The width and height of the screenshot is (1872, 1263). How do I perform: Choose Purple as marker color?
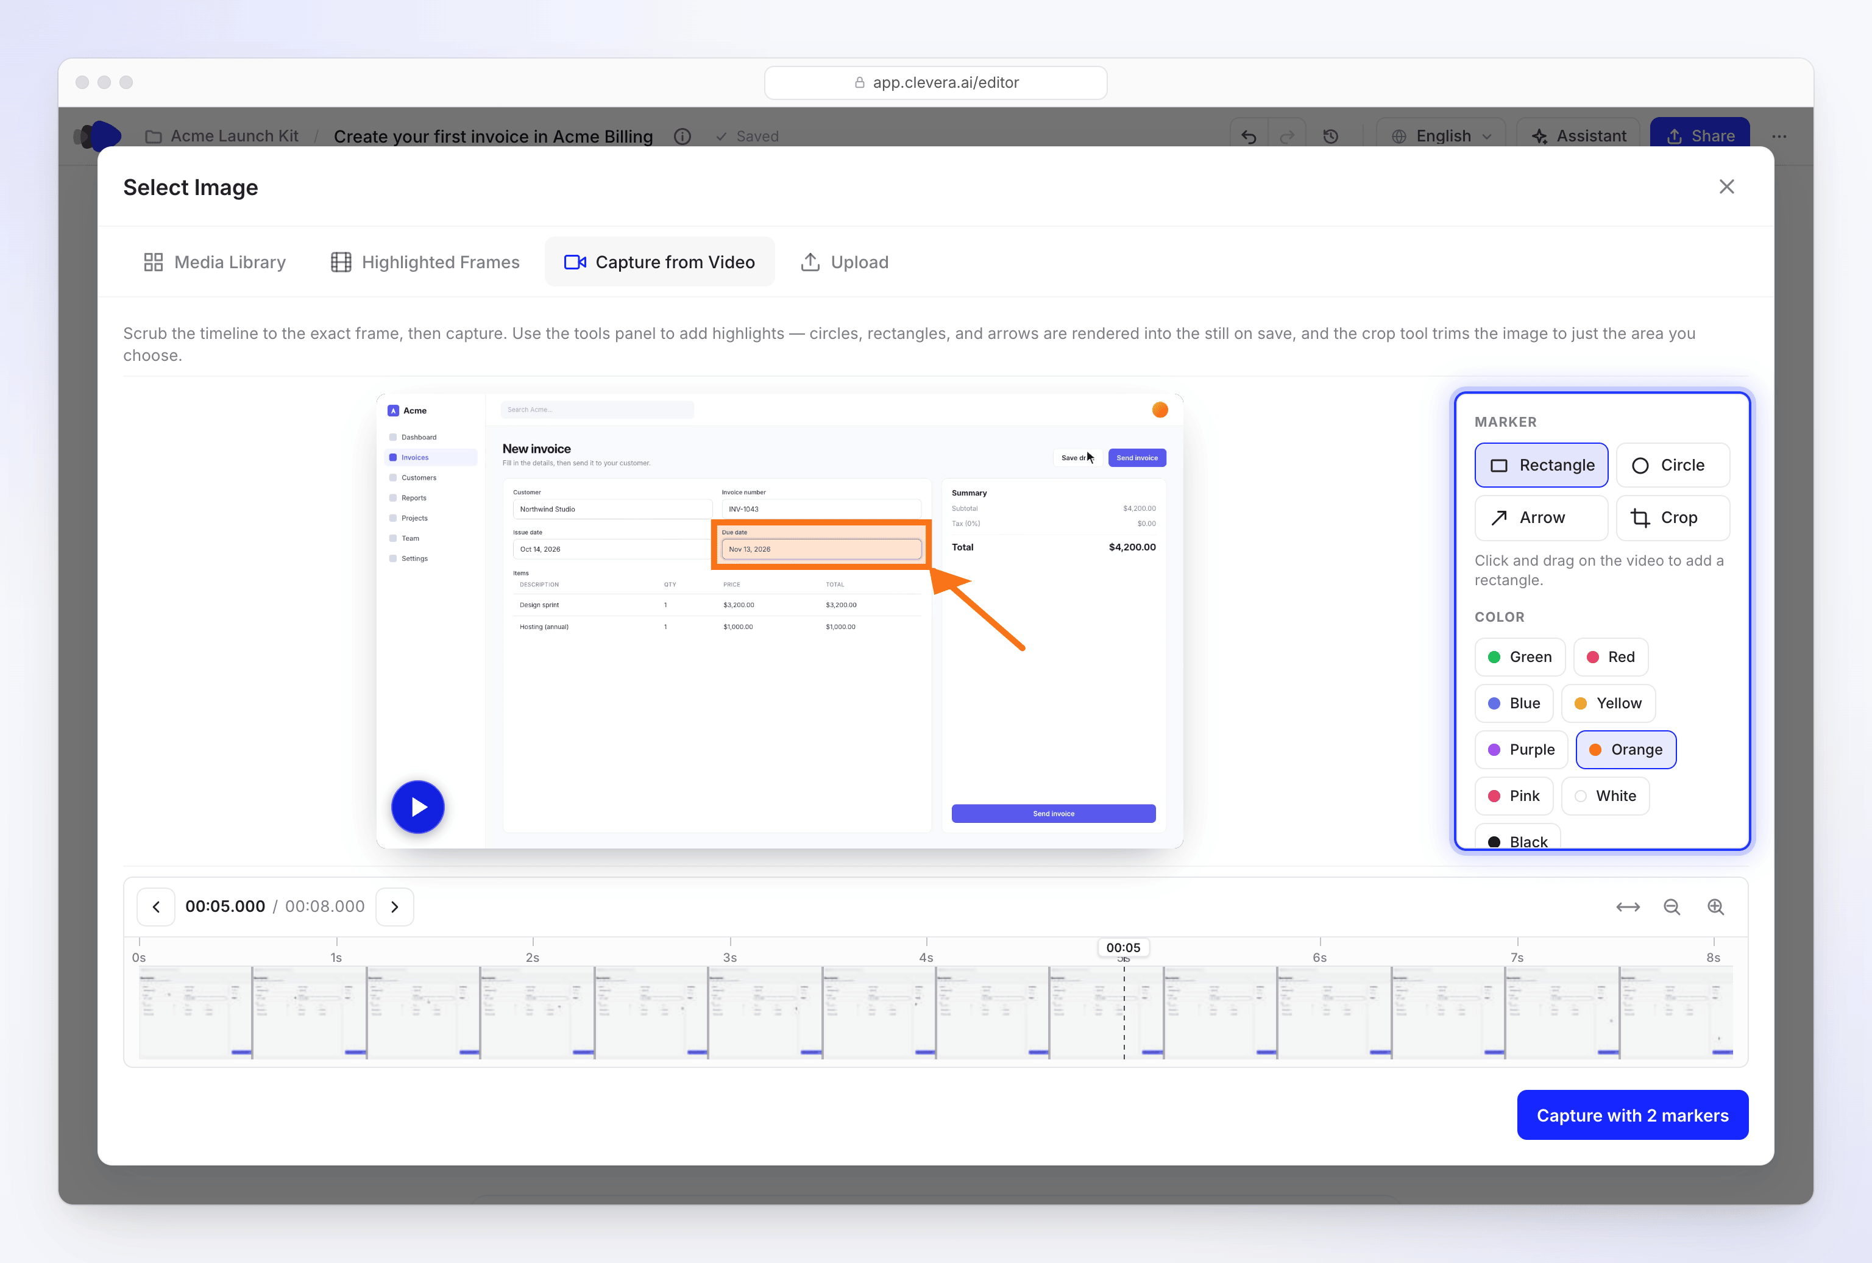[1521, 749]
